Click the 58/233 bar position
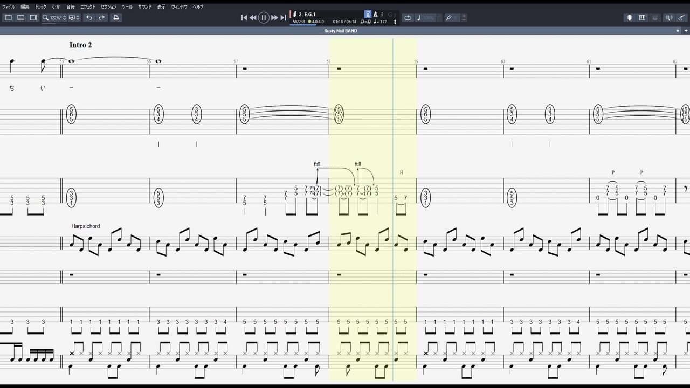Image resolution: width=690 pixels, height=388 pixels. pos(299,22)
